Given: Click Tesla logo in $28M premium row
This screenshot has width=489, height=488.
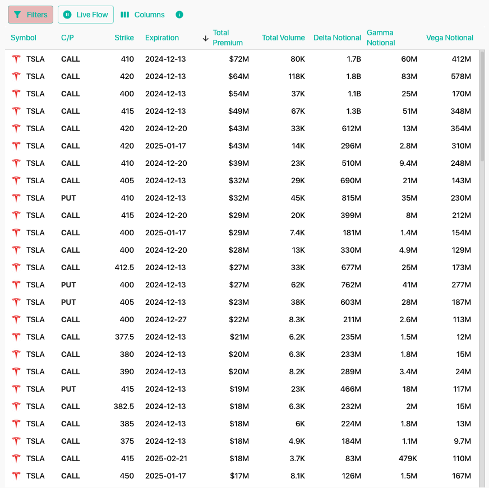Looking at the screenshot, I should (x=16, y=250).
